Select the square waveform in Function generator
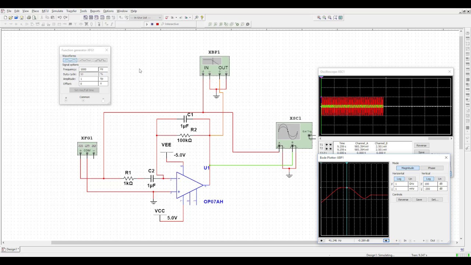The height and width of the screenshot is (265, 471). click(100, 60)
